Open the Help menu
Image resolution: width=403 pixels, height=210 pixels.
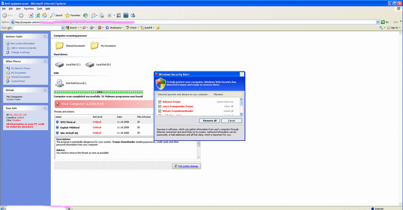(x=48, y=9)
